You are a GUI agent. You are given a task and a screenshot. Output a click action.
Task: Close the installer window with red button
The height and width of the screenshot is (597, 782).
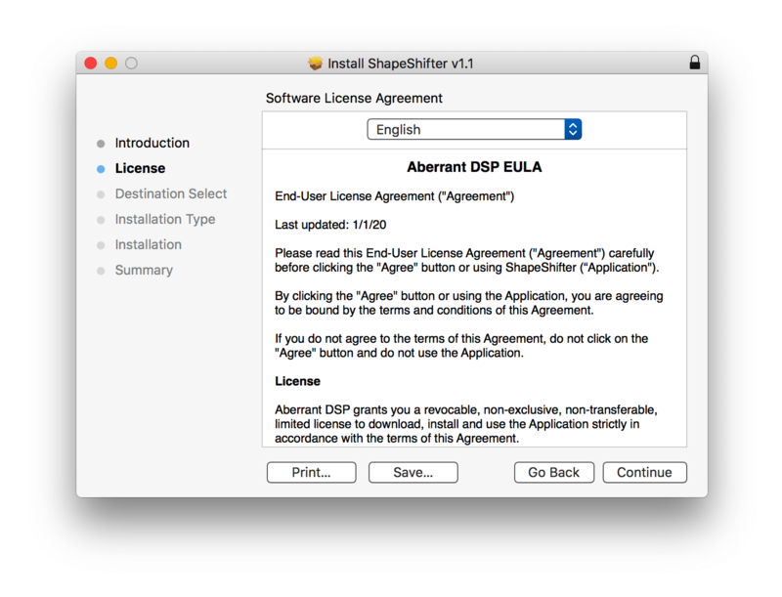click(x=91, y=64)
